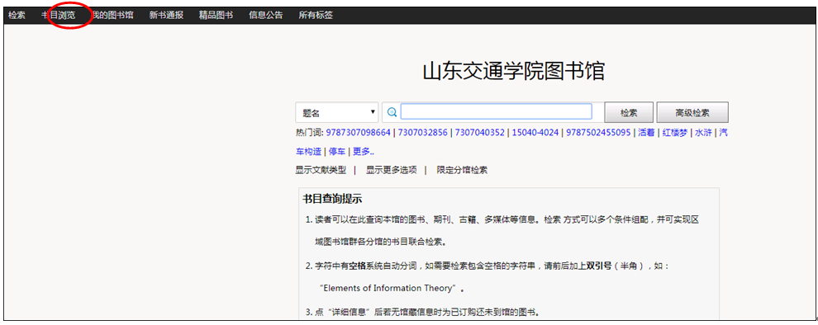This screenshot has height=325, width=818.
Task: Expand 显示更多选项 option
Action: pyautogui.click(x=392, y=170)
